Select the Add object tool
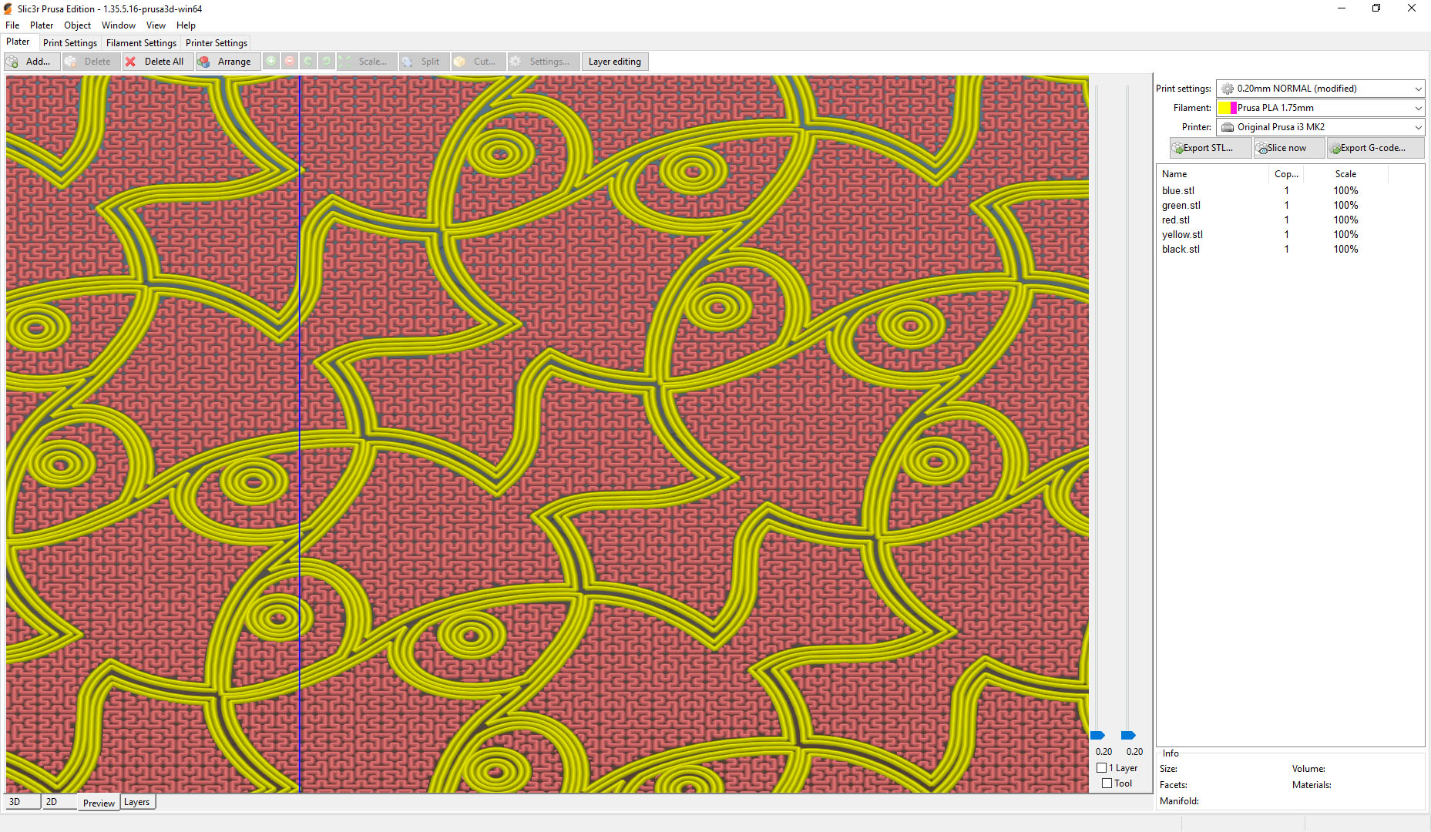The width and height of the screenshot is (1431, 832). tap(32, 61)
